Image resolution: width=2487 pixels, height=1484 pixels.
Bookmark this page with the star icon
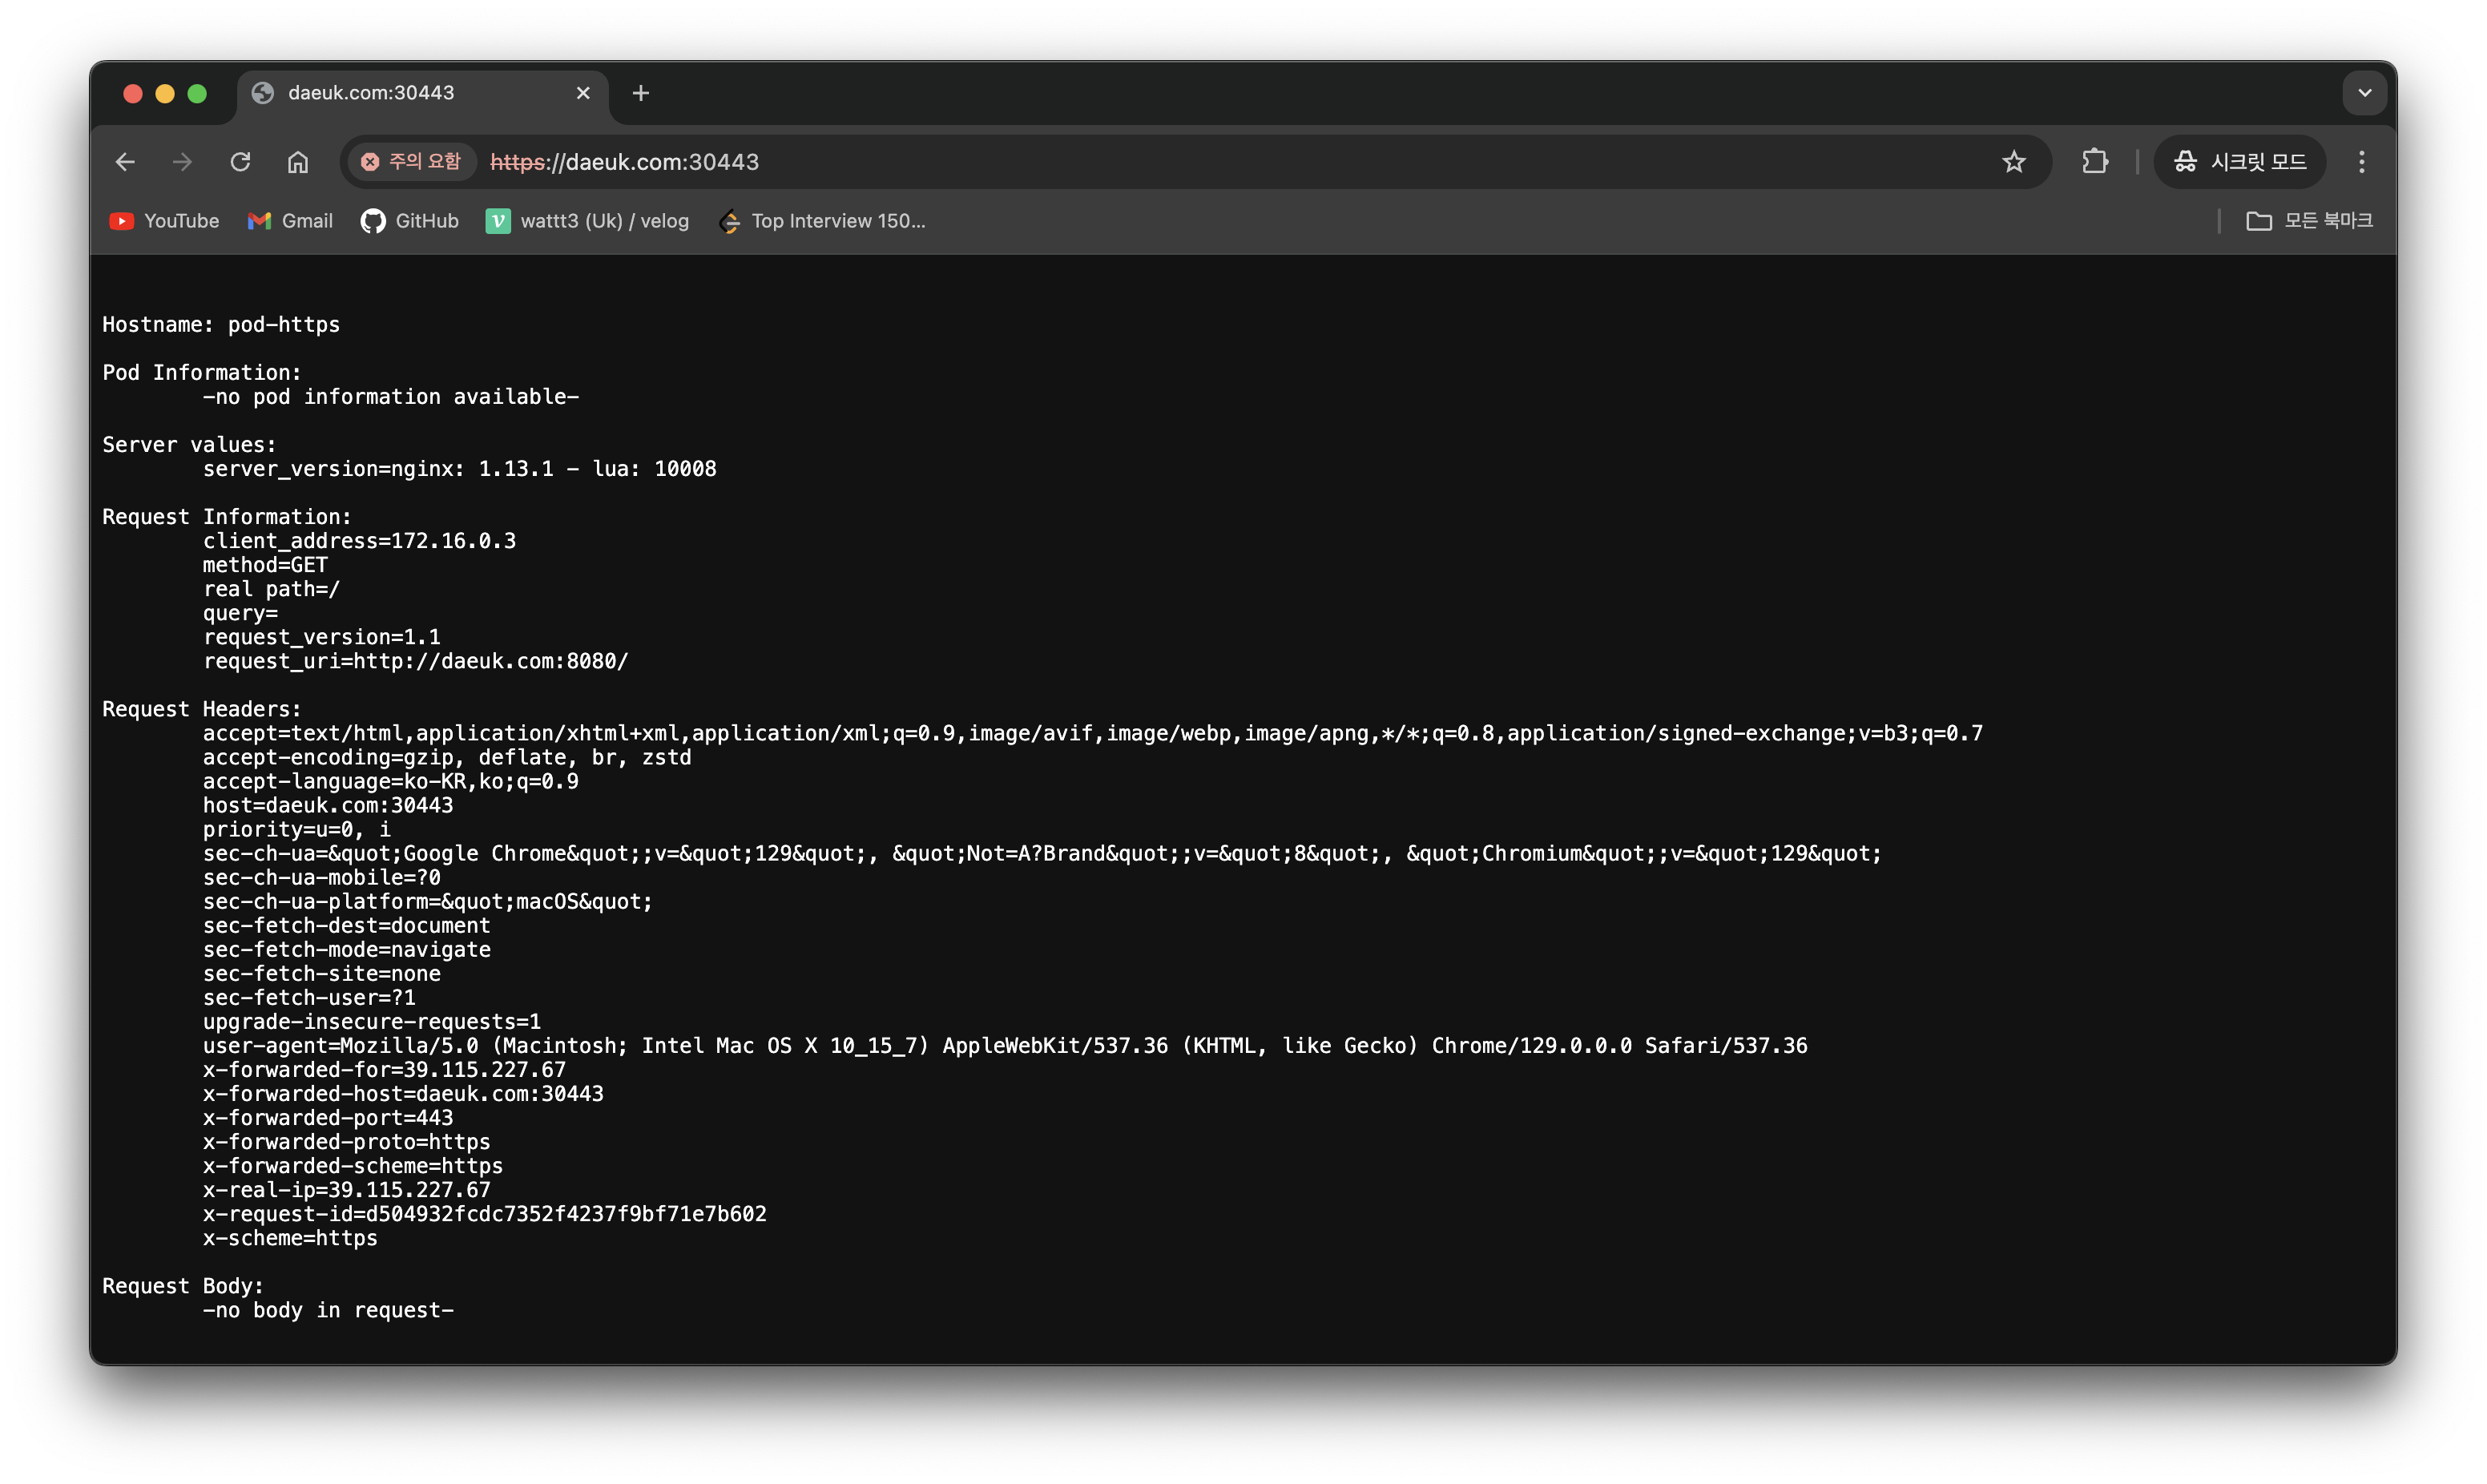coord(2013,162)
